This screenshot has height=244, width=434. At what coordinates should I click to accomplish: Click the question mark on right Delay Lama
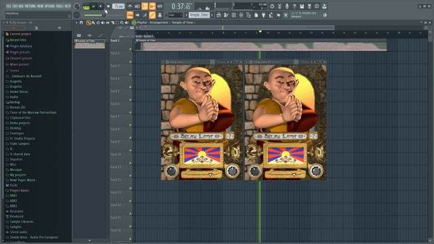click(x=313, y=136)
